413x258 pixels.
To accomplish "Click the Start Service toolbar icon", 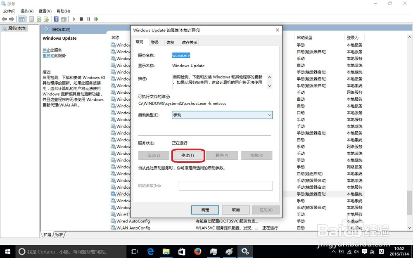I will pos(74,19).
